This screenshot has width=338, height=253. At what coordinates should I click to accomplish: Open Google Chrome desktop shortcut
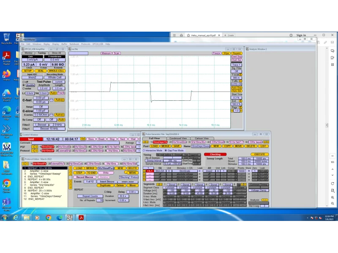6,184
